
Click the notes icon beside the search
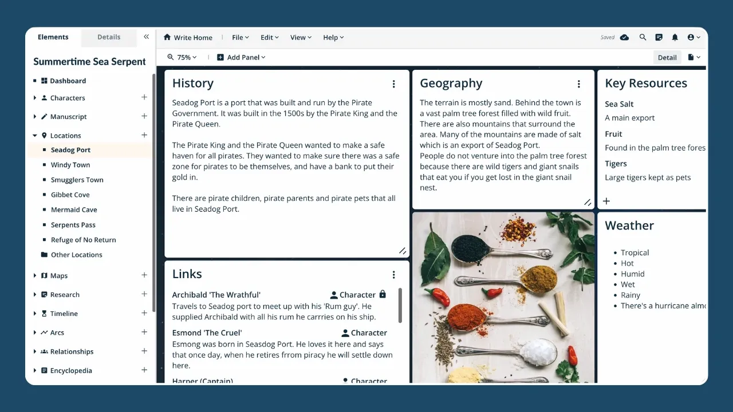click(659, 37)
